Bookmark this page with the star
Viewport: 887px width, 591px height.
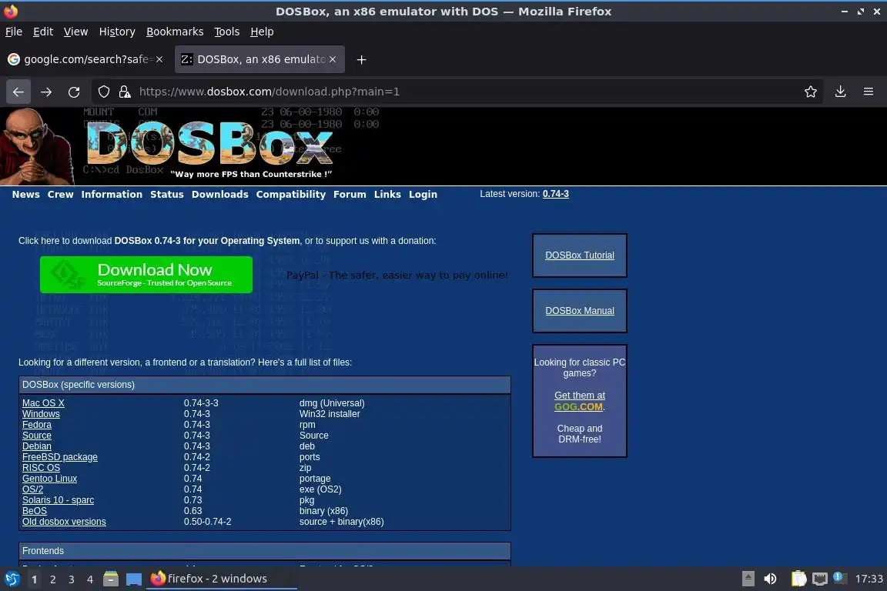811,92
